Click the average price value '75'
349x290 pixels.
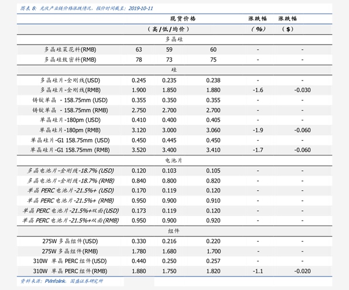tap(214, 60)
